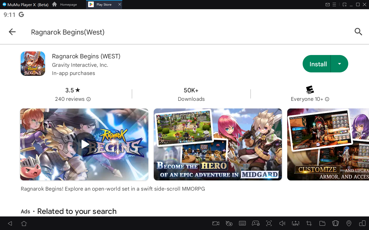Open the multi-instance window icon
This screenshot has width=369, height=230.
pyautogui.click(x=362, y=223)
